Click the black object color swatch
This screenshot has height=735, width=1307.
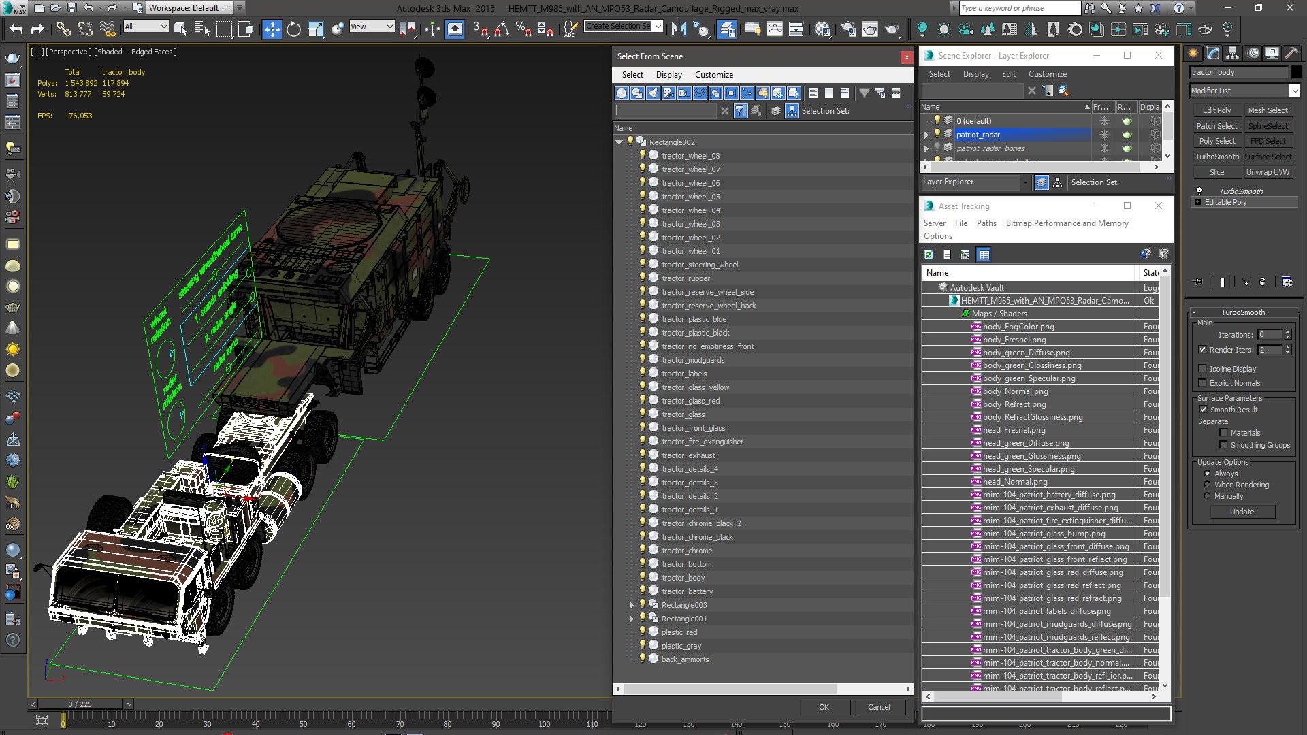[x=1296, y=72]
